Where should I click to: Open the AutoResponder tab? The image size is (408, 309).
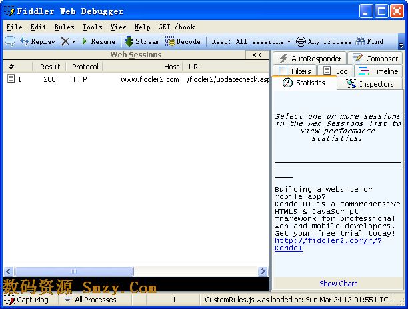[x=310, y=59]
